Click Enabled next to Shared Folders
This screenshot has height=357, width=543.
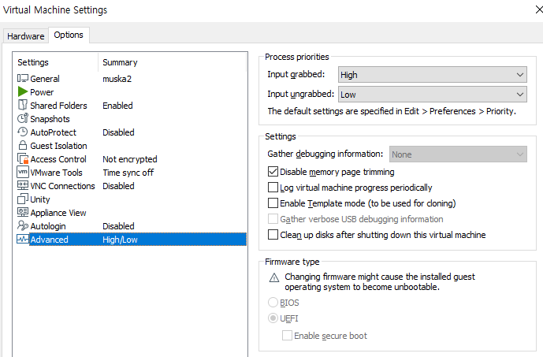click(x=117, y=106)
